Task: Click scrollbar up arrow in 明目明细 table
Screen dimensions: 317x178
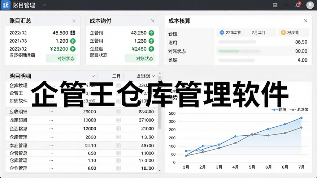Action: click(159, 74)
